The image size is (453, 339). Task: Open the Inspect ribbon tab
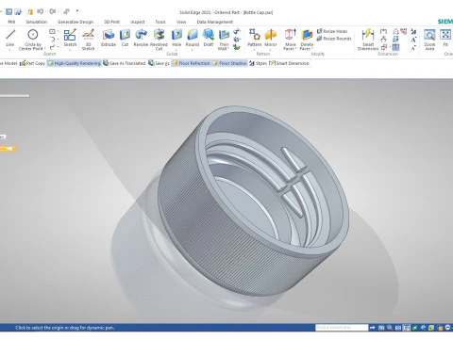coord(138,22)
